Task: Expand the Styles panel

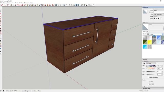Action: click(143, 60)
